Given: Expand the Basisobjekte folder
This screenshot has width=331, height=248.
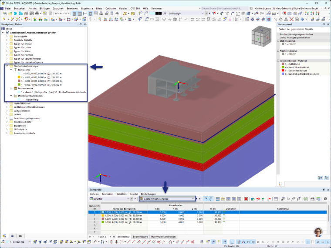Looking at the screenshot, I should click(7, 36).
